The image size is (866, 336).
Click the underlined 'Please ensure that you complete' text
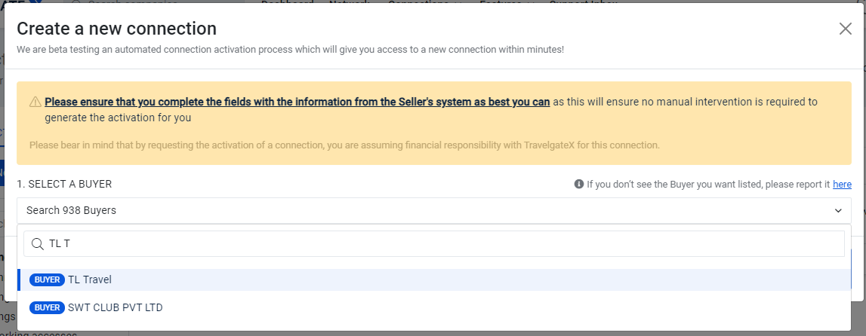(297, 102)
